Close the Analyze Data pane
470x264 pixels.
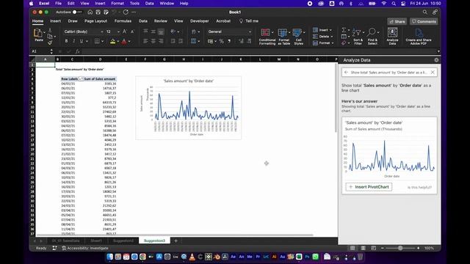click(x=436, y=60)
